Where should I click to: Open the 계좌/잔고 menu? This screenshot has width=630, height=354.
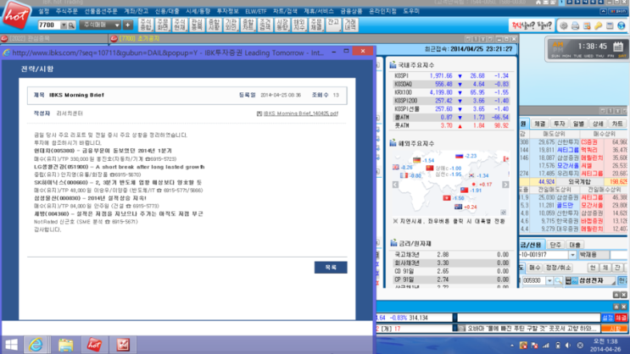point(136,11)
